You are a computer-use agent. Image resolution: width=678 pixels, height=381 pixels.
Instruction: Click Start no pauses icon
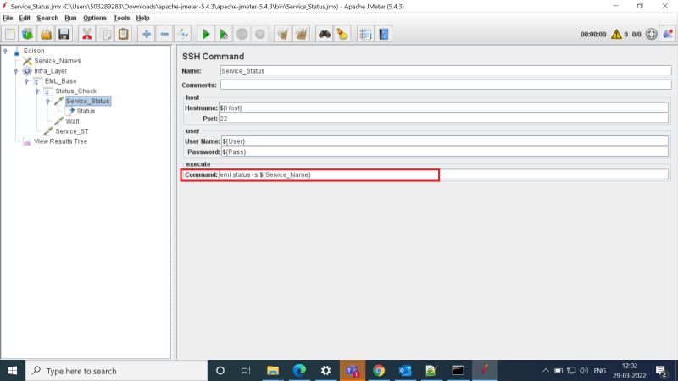point(224,34)
